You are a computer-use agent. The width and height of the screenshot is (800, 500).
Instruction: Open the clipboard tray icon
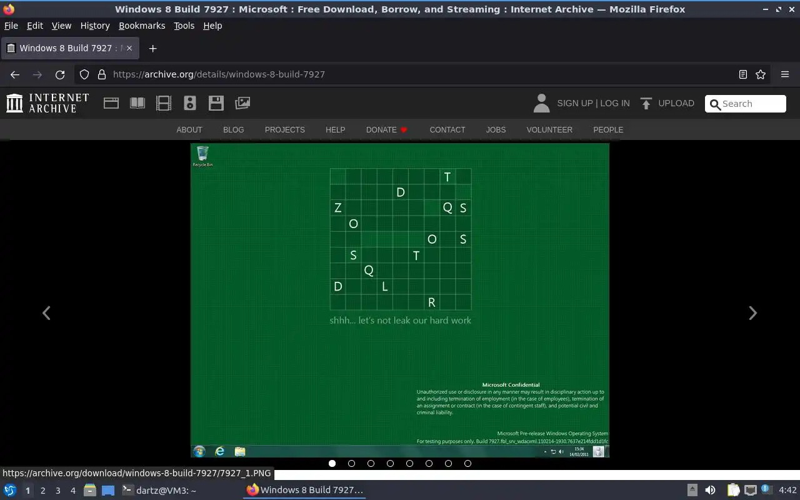(x=733, y=490)
